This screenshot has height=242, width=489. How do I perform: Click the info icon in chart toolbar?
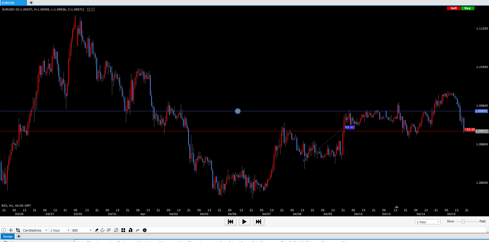coord(4,230)
